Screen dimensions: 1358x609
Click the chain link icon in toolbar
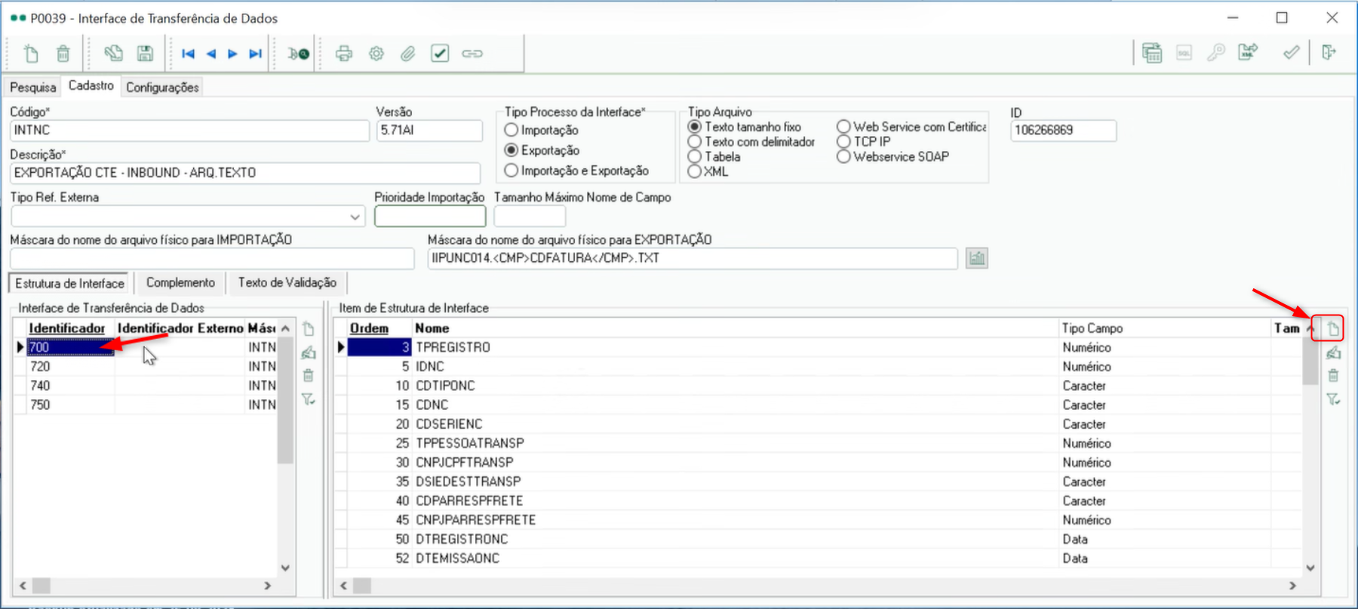pyautogui.click(x=472, y=54)
